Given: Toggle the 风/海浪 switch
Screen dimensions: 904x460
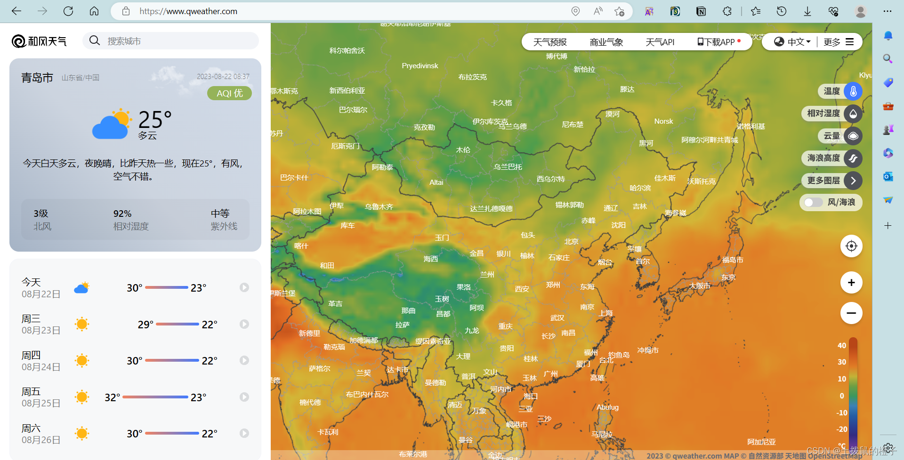Looking at the screenshot, I should [x=813, y=202].
